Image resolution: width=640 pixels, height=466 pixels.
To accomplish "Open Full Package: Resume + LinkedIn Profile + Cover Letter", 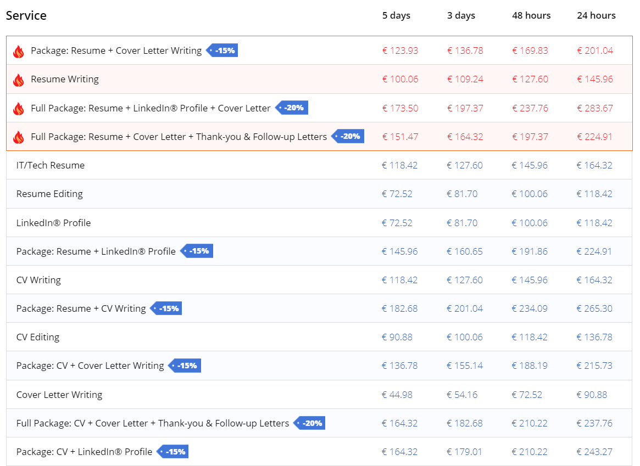I will click(151, 108).
